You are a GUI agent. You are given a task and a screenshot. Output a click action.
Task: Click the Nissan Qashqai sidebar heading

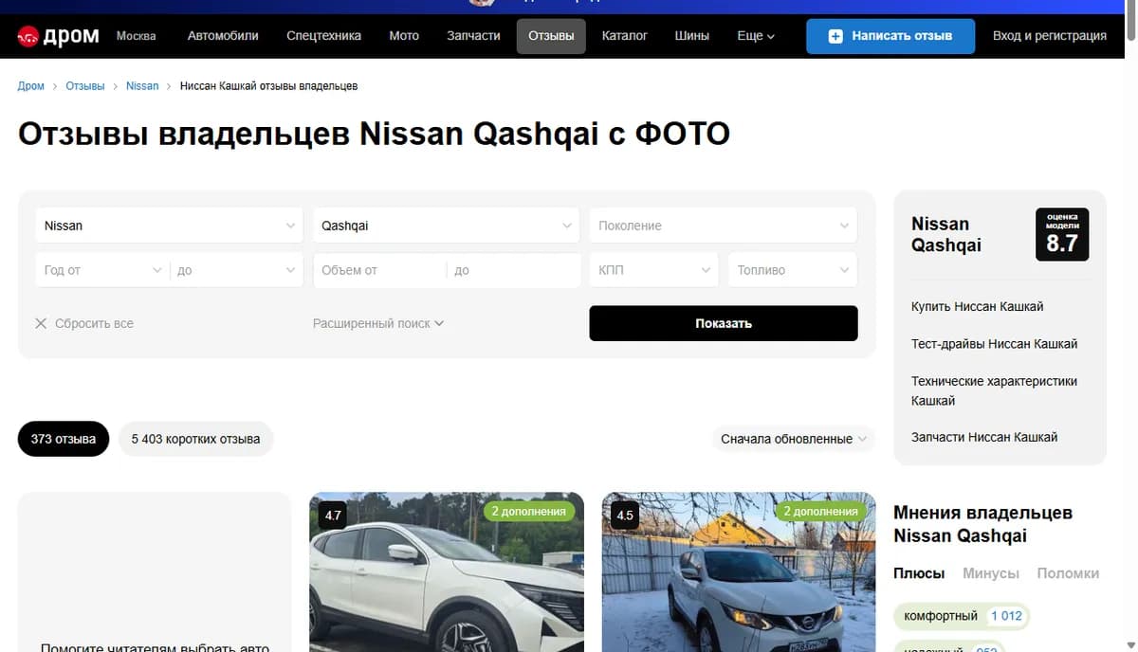[946, 234]
